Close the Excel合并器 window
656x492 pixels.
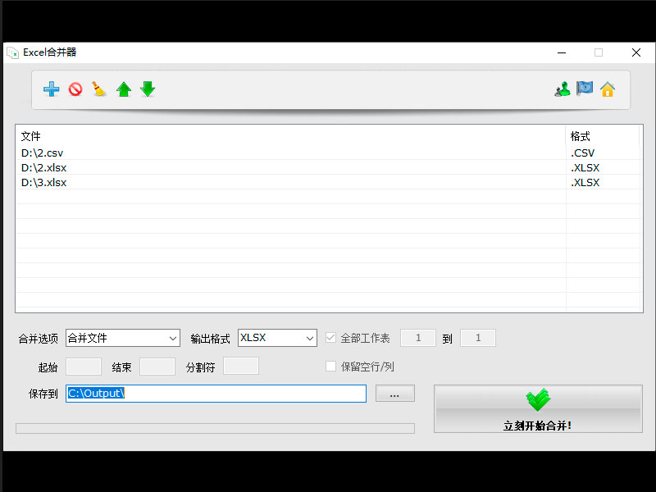coord(636,52)
